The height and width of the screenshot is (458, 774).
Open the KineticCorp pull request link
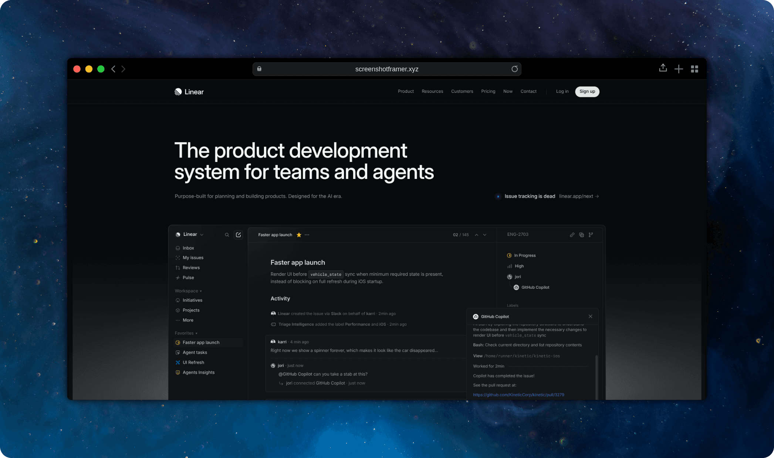tap(518, 395)
